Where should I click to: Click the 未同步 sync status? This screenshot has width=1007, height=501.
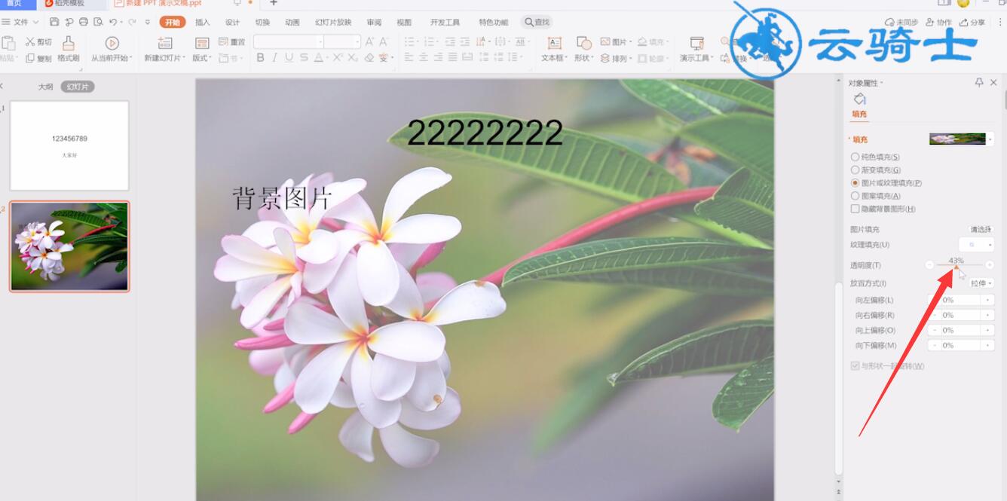tap(902, 23)
